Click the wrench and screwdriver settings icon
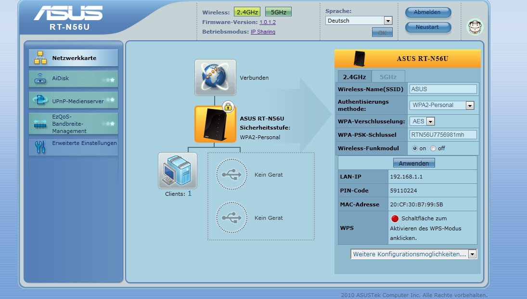The height and width of the screenshot is (299, 527). [40, 147]
